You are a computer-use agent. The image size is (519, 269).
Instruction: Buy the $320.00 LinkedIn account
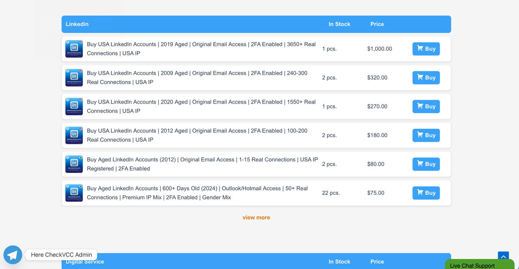(426, 78)
